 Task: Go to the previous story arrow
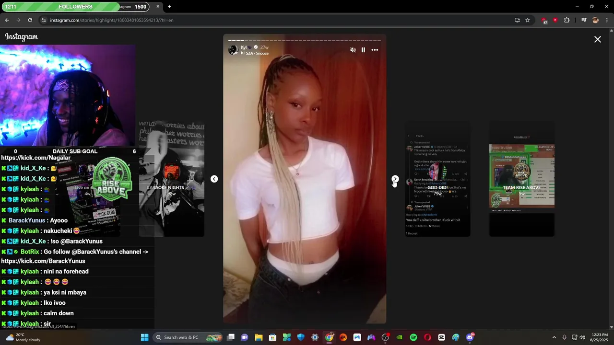point(214,179)
